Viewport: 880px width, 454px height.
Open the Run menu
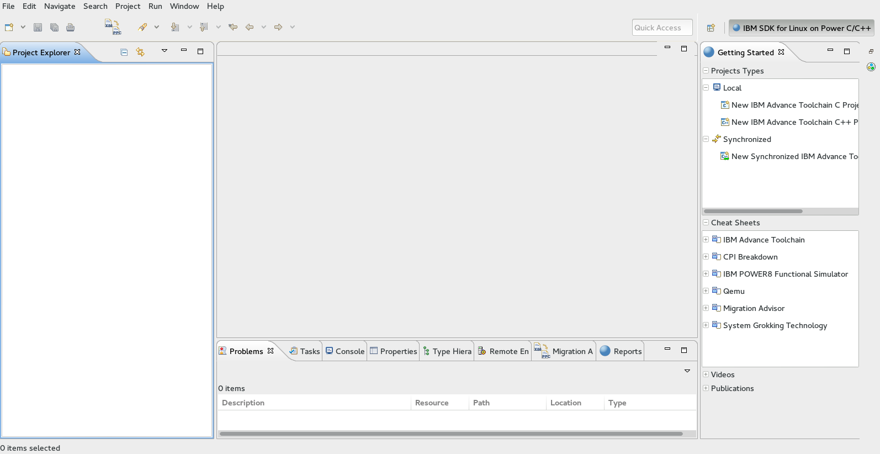point(155,6)
